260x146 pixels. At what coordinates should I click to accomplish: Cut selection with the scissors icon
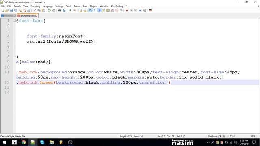pos(35,10)
